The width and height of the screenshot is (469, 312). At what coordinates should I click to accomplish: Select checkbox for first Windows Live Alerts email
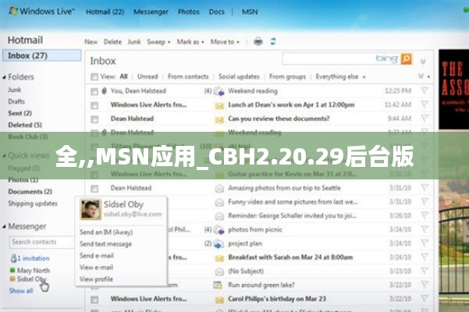(x=94, y=105)
